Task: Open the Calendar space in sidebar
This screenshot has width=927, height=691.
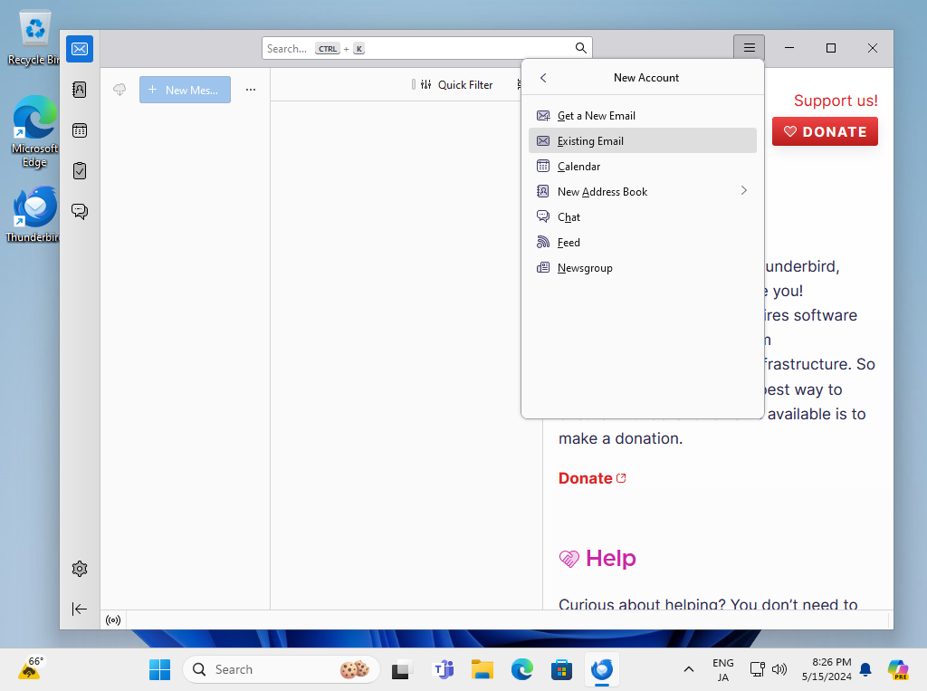Action: click(x=80, y=130)
